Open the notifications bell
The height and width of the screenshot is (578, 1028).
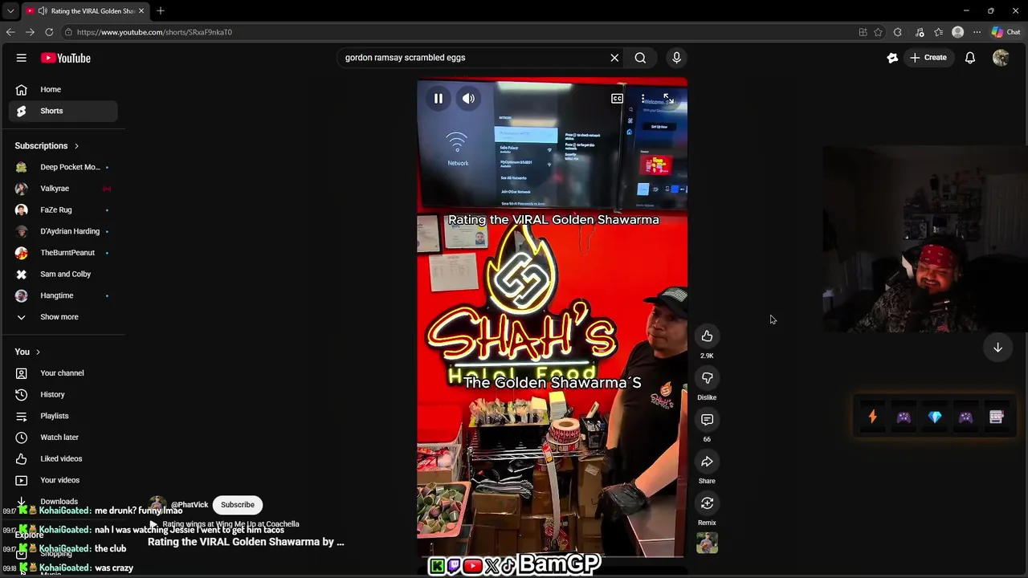coord(970,58)
